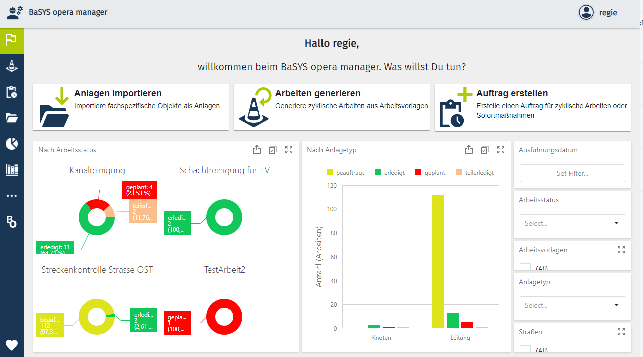The width and height of the screenshot is (643, 357).
Task: Expand the Arbeitsvorlagen filter panel
Action: (x=621, y=250)
